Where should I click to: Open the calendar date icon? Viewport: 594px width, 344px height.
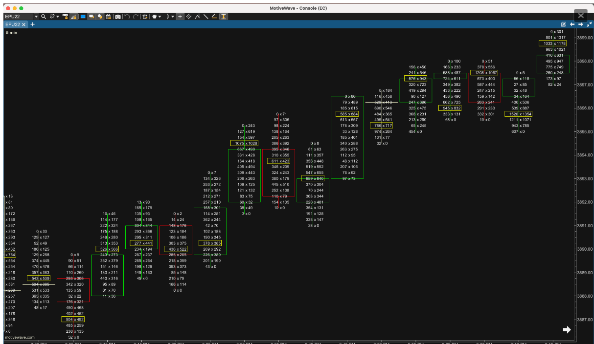[109, 17]
